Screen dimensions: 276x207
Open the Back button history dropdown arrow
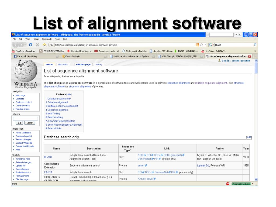pyautogui.click(x=25, y=45)
